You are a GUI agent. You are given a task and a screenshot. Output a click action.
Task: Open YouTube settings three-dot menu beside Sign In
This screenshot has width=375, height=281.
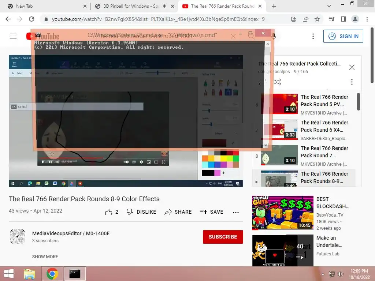[x=313, y=36]
